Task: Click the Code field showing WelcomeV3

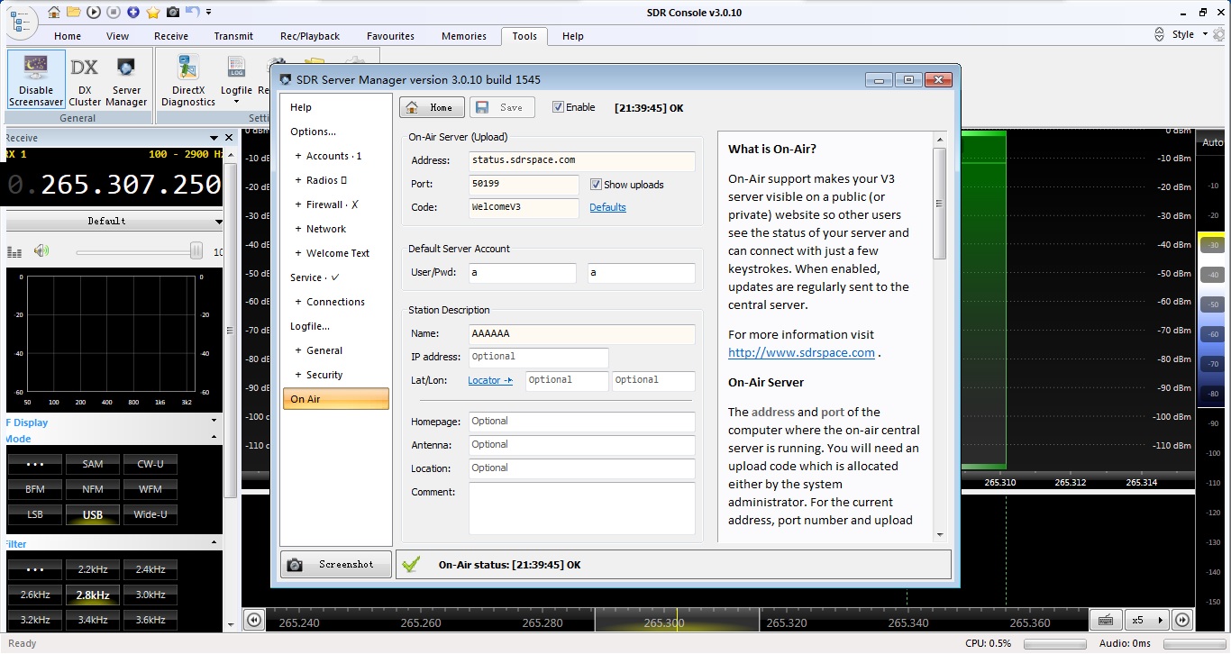Action: pyautogui.click(x=524, y=207)
